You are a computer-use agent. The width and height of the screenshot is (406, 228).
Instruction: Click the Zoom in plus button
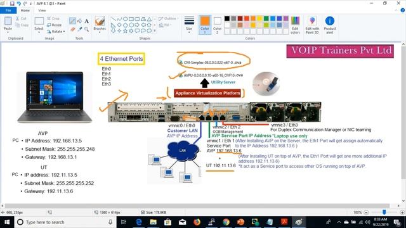point(402,212)
